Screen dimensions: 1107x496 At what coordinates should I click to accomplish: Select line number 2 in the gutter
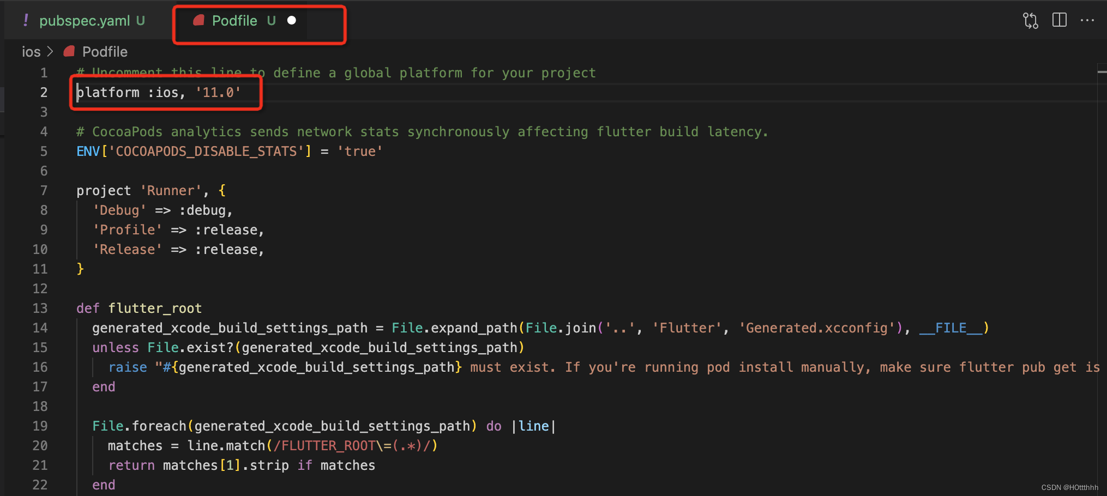(44, 92)
